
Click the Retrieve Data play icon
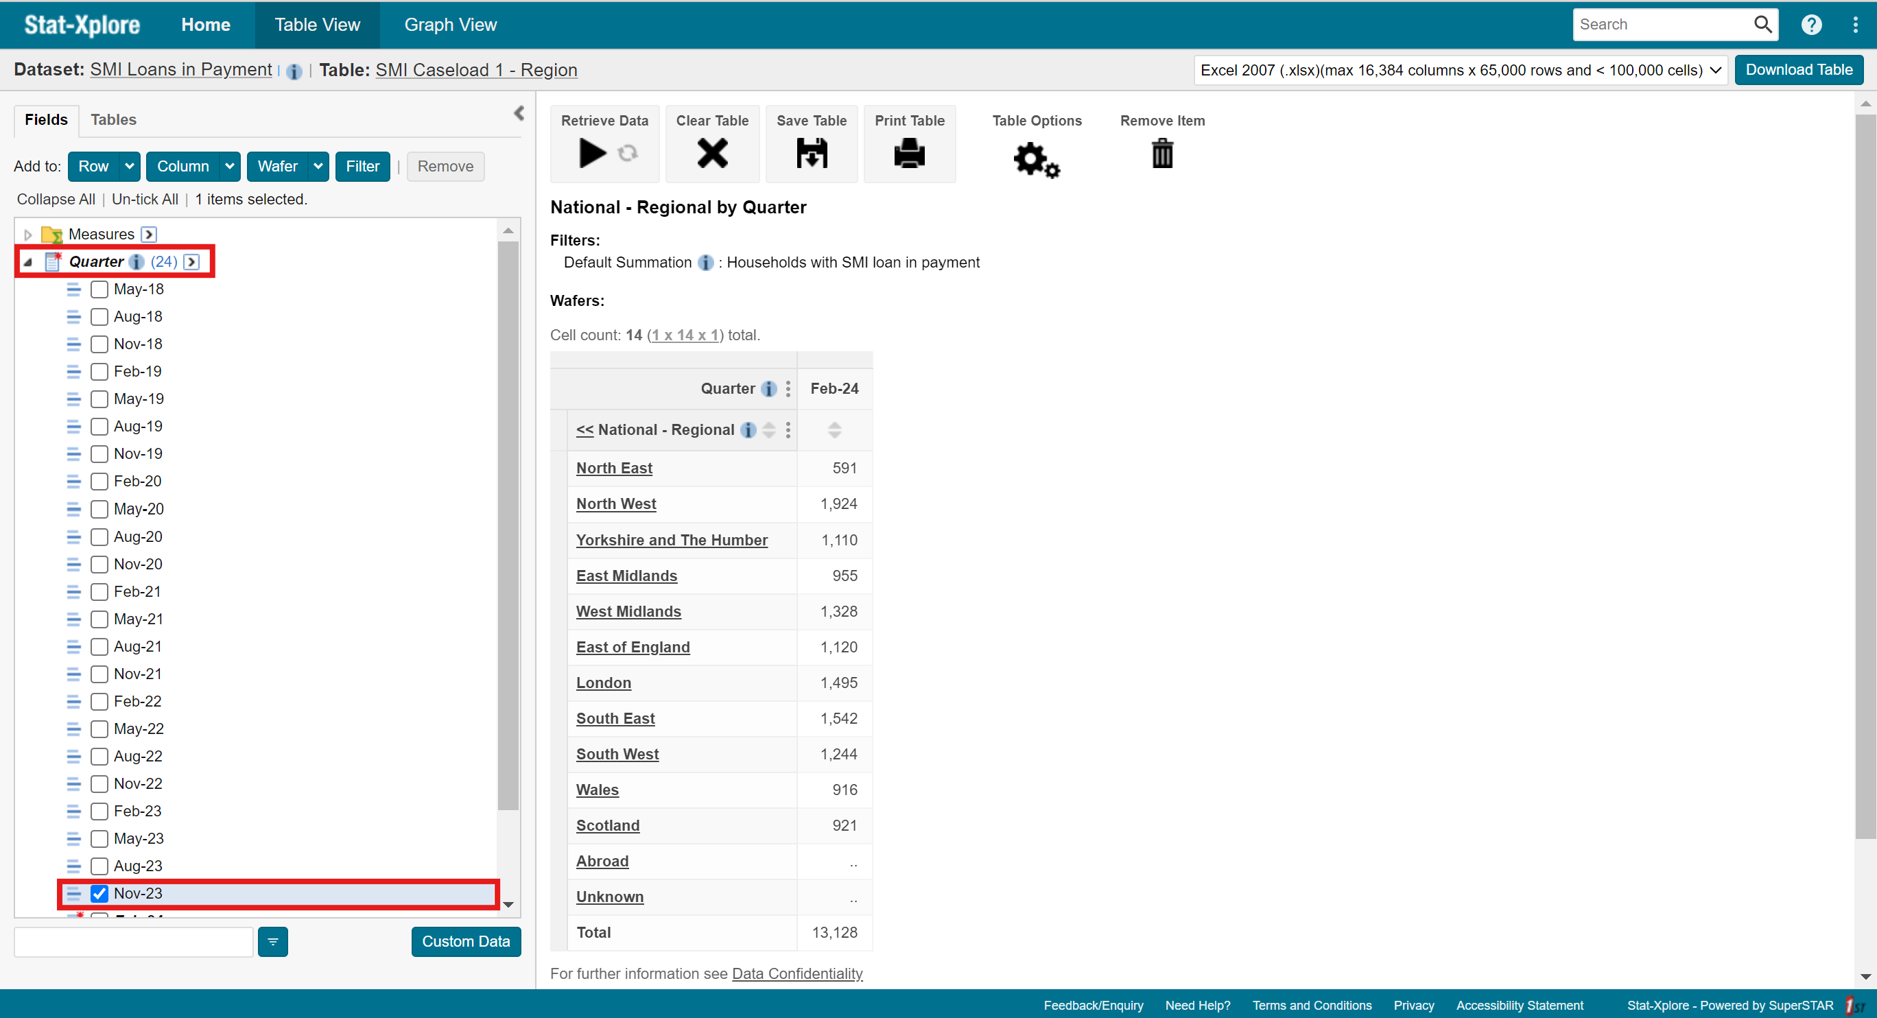click(591, 154)
